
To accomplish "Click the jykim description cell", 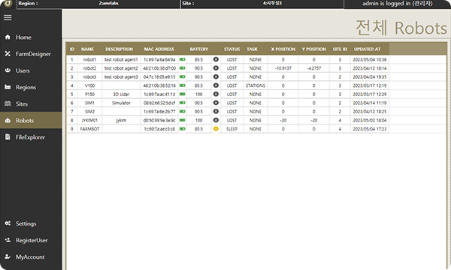I will (x=121, y=120).
